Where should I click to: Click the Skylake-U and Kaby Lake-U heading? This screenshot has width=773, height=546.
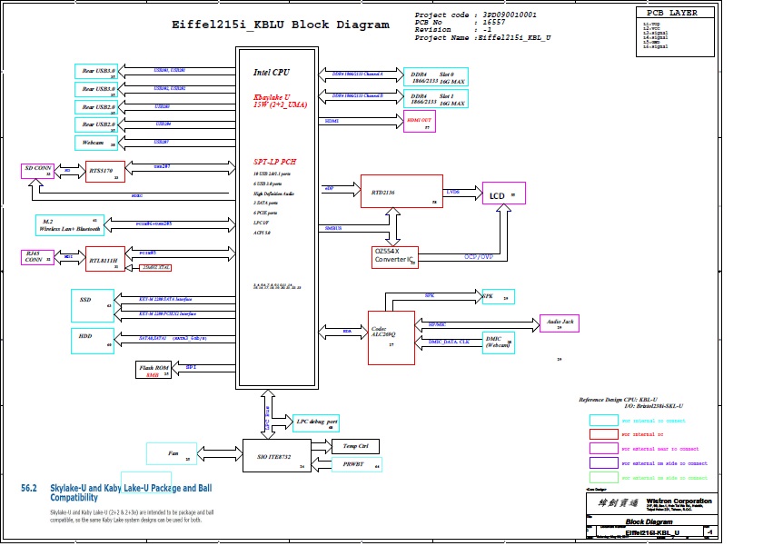pos(132,492)
